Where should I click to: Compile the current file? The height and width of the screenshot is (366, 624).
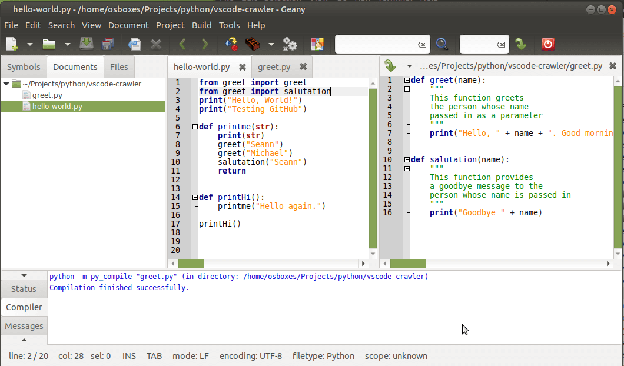coord(232,44)
